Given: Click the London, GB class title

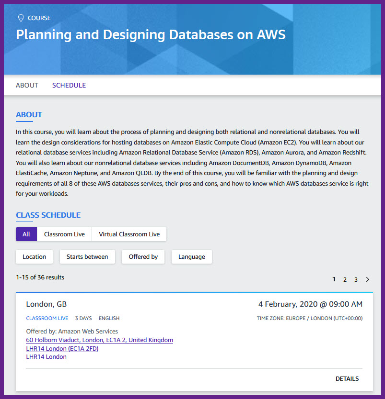Looking at the screenshot, I should 46,304.
